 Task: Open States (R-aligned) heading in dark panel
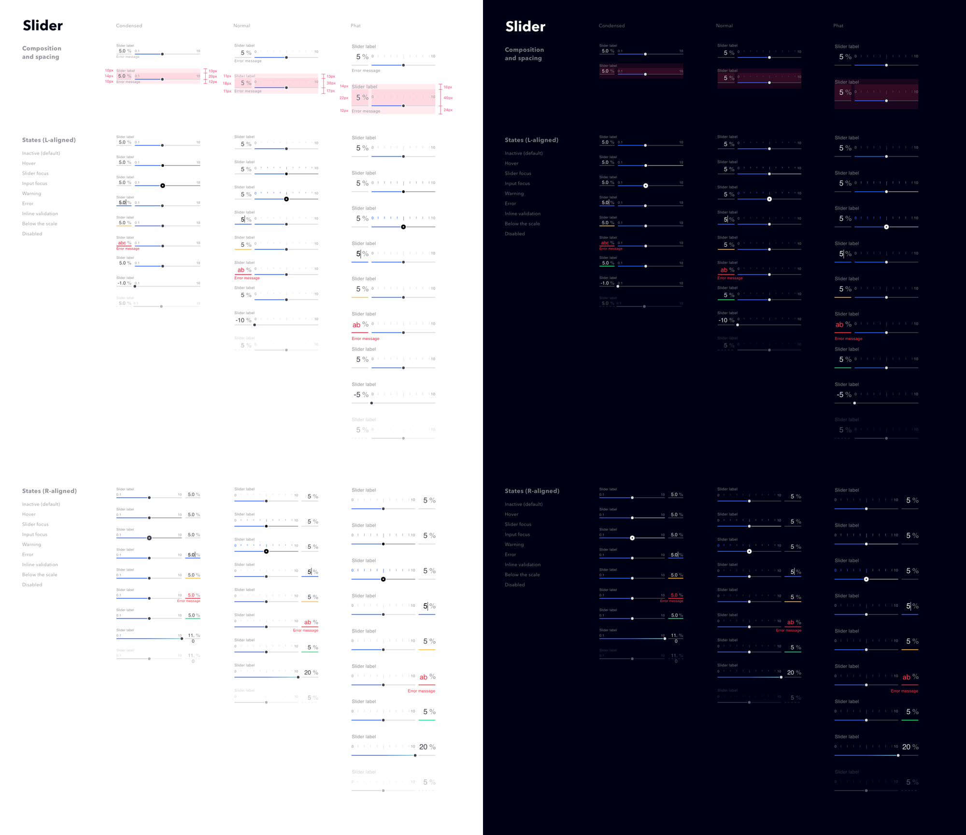pyautogui.click(x=532, y=491)
